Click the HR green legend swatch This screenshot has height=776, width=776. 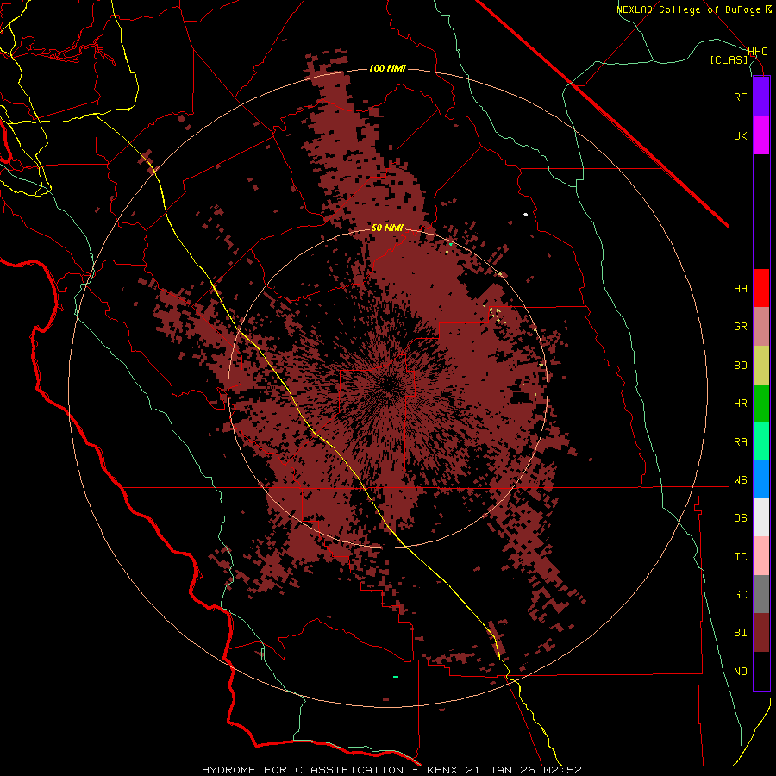point(761,404)
